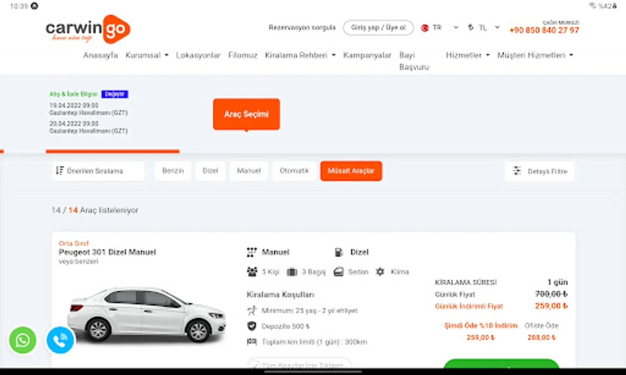
Task: Tap the blue phone call bubble
Action: tap(60, 340)
